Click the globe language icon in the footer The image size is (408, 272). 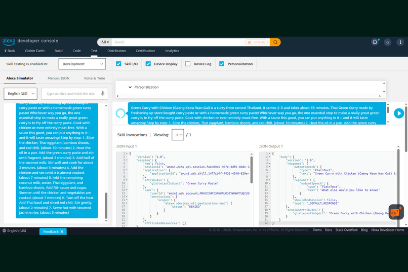tap(4, 230)
